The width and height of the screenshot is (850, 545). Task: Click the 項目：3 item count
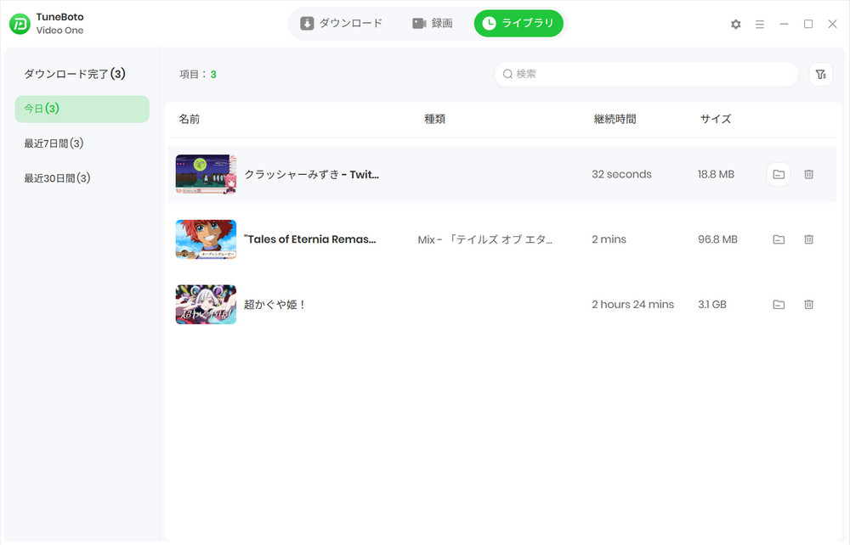(198, 74)
